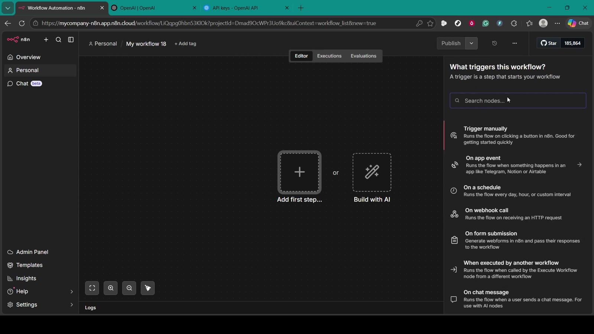
Task: Open Chat beta in the sidebar
Action: (40, 83)
